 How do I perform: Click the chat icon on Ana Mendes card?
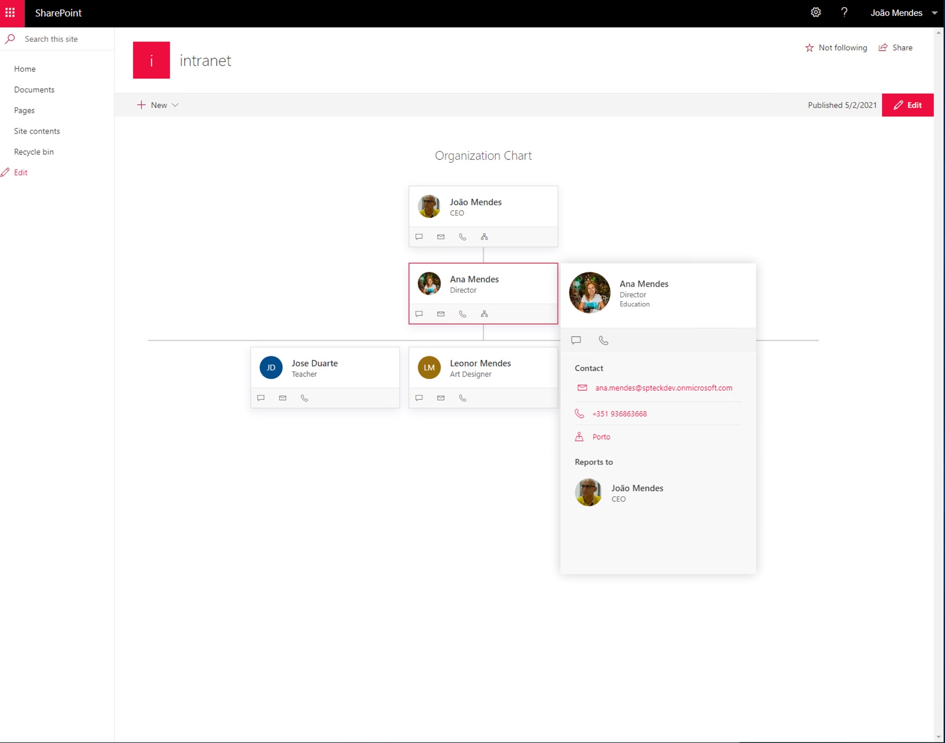click(419, 313)
